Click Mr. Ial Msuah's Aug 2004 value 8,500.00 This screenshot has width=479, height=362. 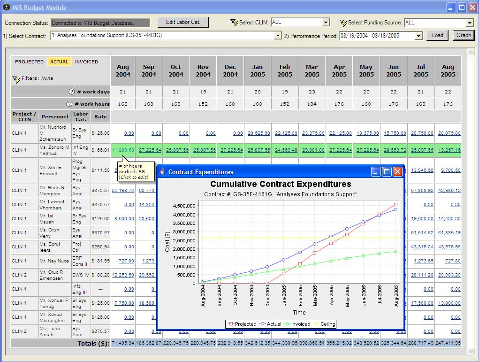click(124, 219)
